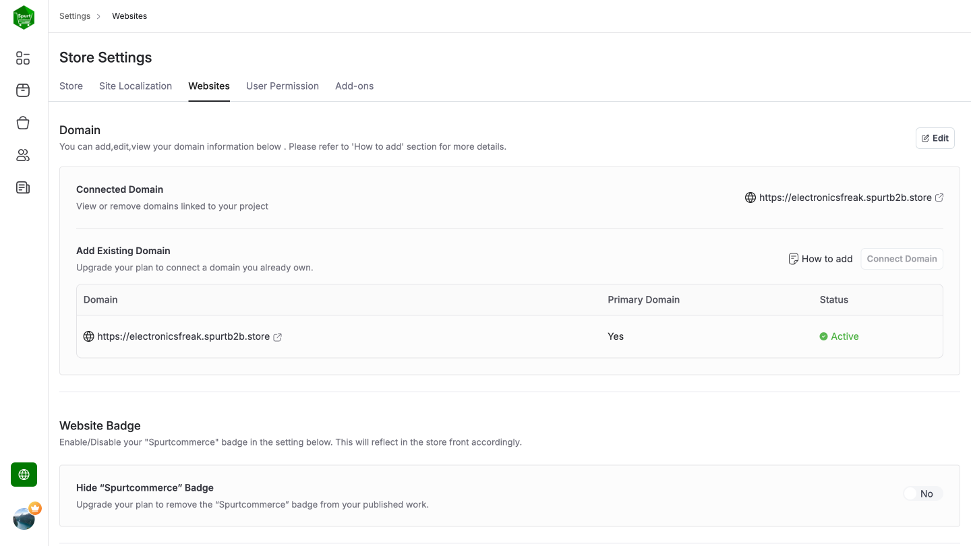Open the dashboard from the sidebar
Viewport: 971px width, 546px height.
22,58
